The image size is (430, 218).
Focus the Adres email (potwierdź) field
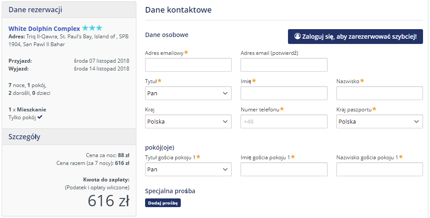click(284, 65)
